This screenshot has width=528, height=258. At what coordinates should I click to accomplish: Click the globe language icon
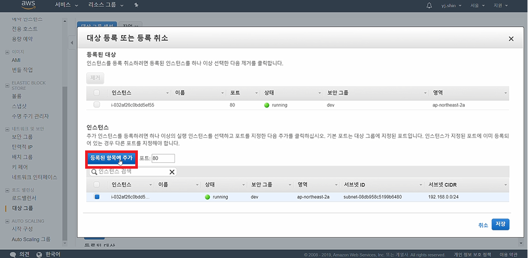tap(39, 254)
